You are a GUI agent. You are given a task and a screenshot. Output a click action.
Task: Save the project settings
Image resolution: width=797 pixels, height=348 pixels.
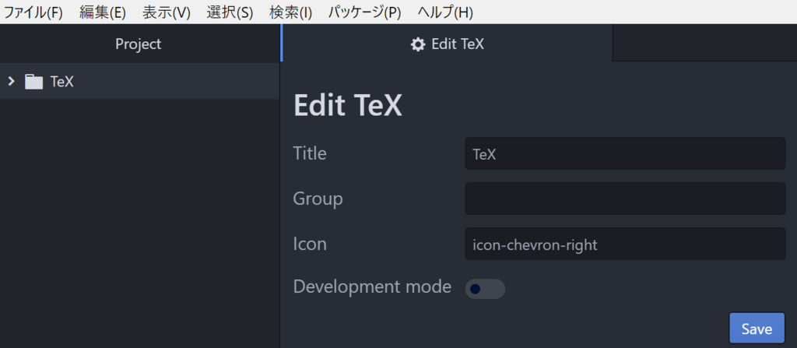[757, 329]
